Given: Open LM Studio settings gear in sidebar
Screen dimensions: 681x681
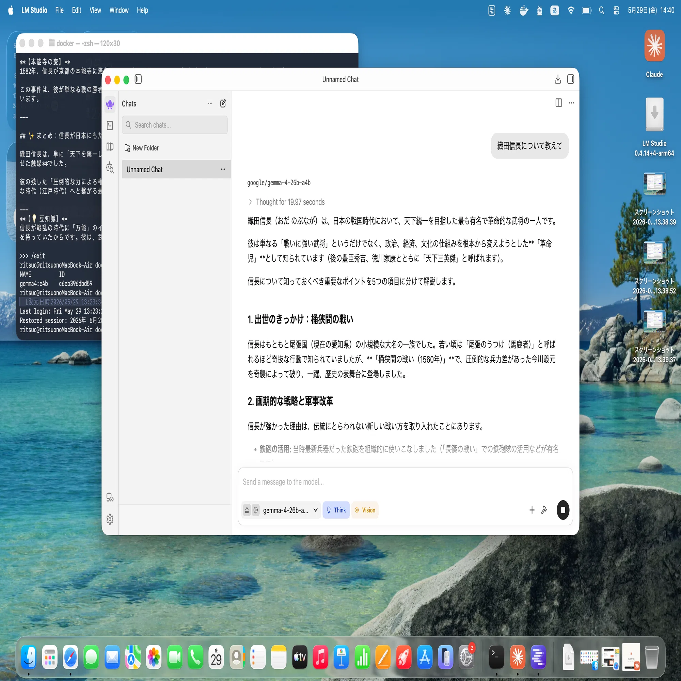Looking at the screenshot, I should click(x=110, y=519).
